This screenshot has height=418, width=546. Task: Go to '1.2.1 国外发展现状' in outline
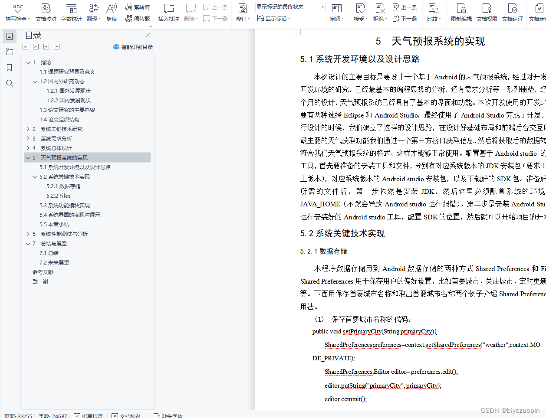[x=69, y=91]
